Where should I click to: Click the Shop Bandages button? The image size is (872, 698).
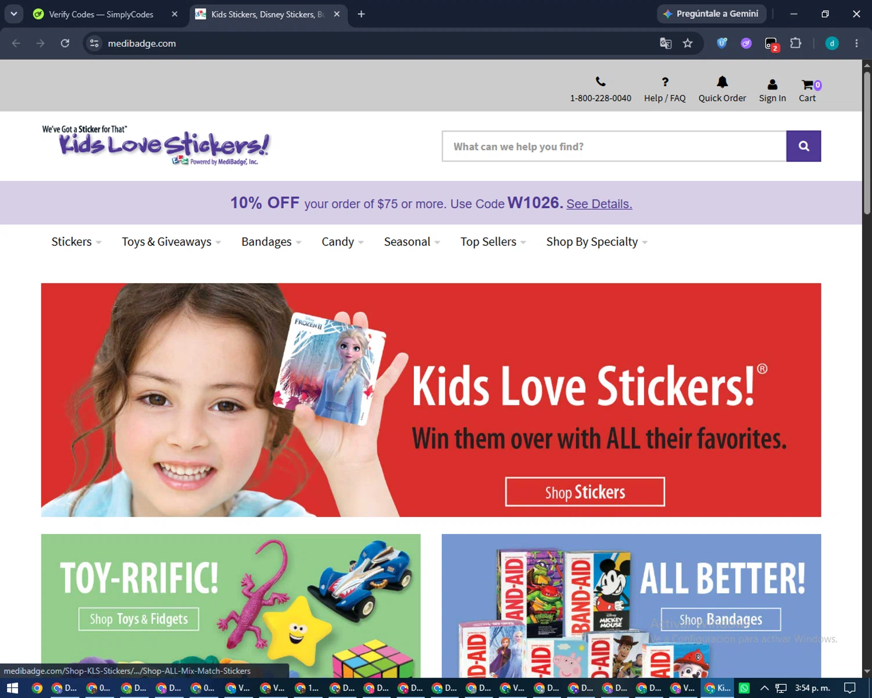(x=721, y=619)
